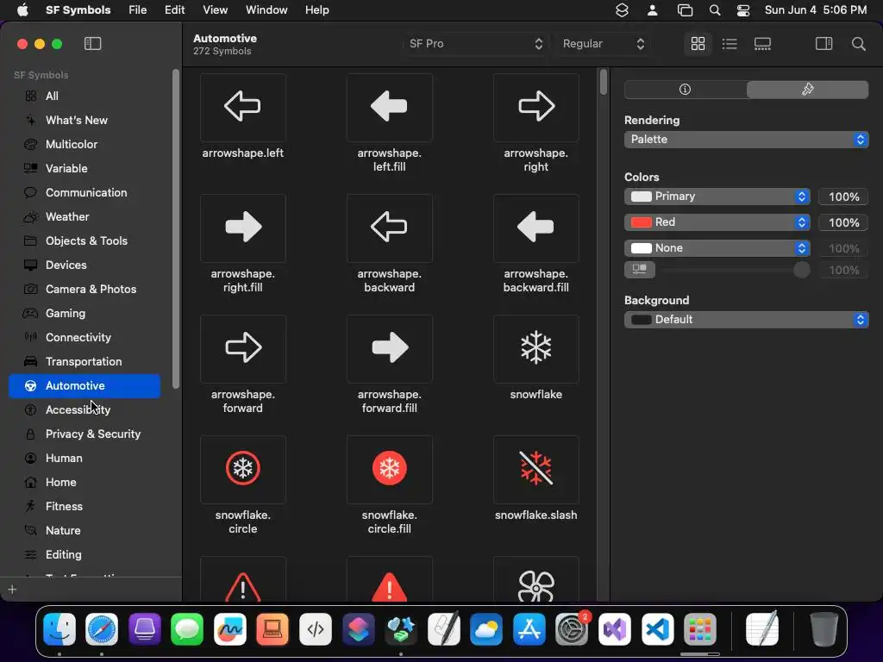Image resolution: width=883 pixels, height=662 pixels.
Task: Switch to grid view
Action: click(x=698, y=44)
